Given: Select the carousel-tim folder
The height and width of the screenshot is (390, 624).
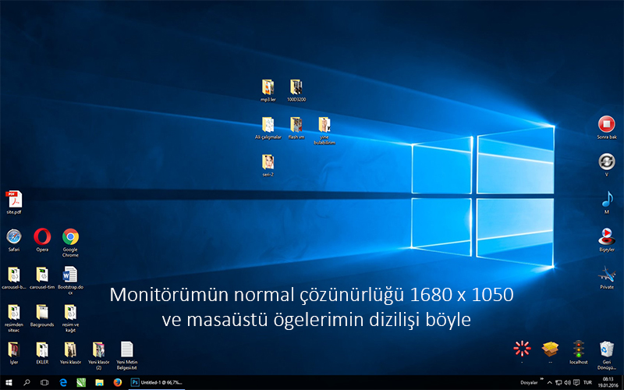Looking at the screenshot, I should [x=42, y=278].
